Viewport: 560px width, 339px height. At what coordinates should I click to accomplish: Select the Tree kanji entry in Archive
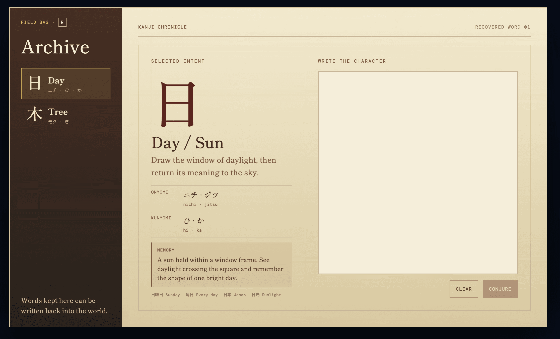[x=65, y=115]
